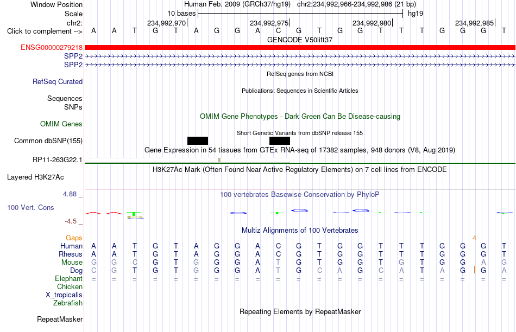The width and height of the screenshot is (516, 332).
Task: Select the Chicken alignment row label
Action: click(x=70, y=286)
